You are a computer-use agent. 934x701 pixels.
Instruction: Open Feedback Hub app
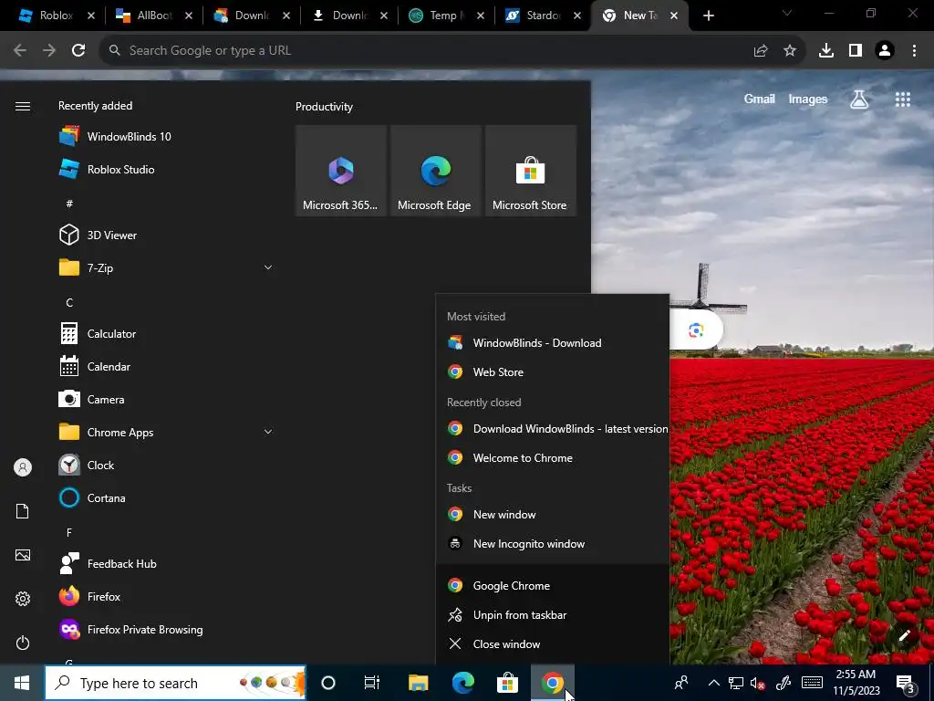click(x=167, y=564)
